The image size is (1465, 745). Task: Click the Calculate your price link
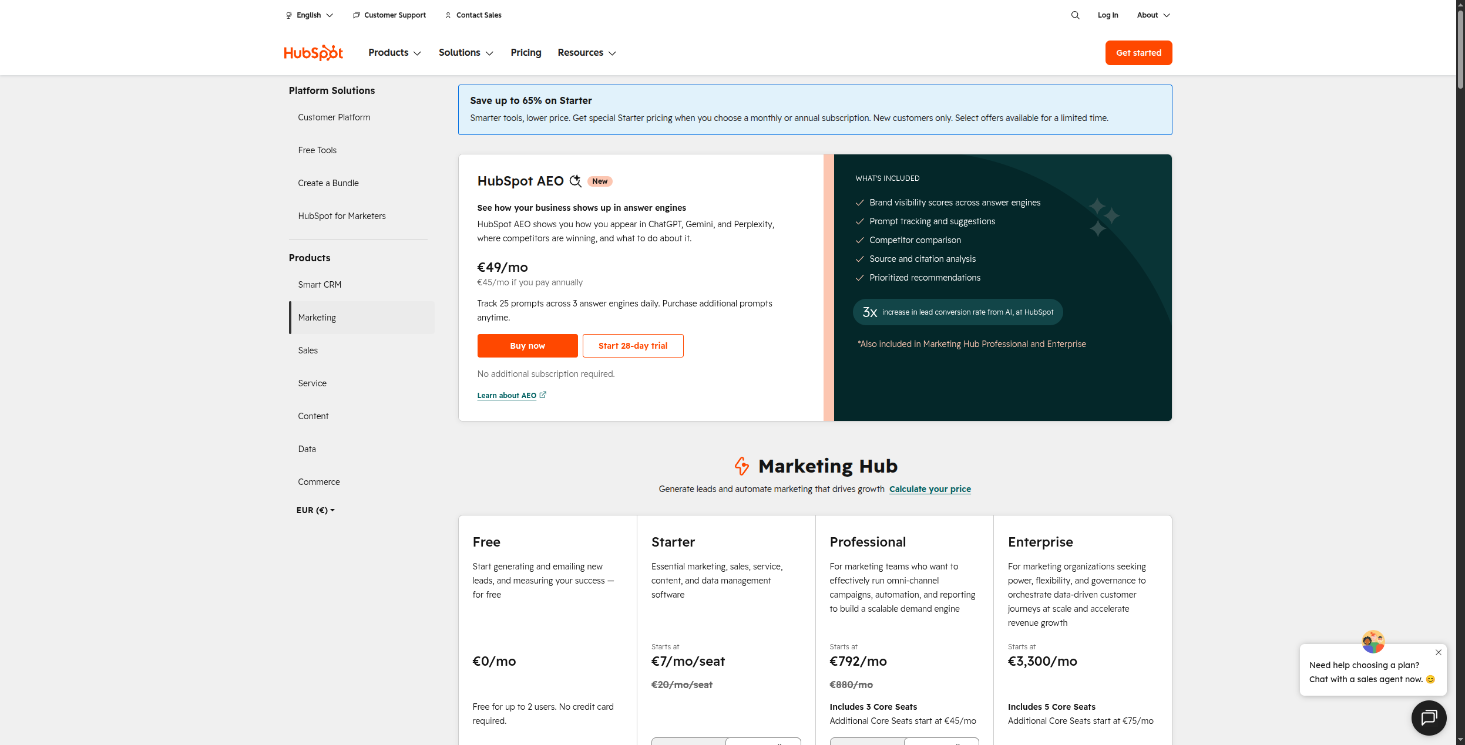coord(930,489)
